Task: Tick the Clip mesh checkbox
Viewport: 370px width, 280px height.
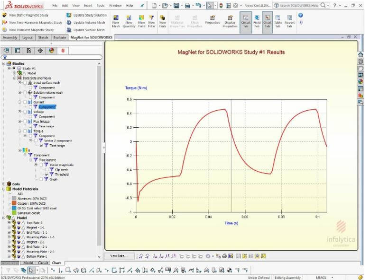Action: pyautogui.click(x=46, y=170)
